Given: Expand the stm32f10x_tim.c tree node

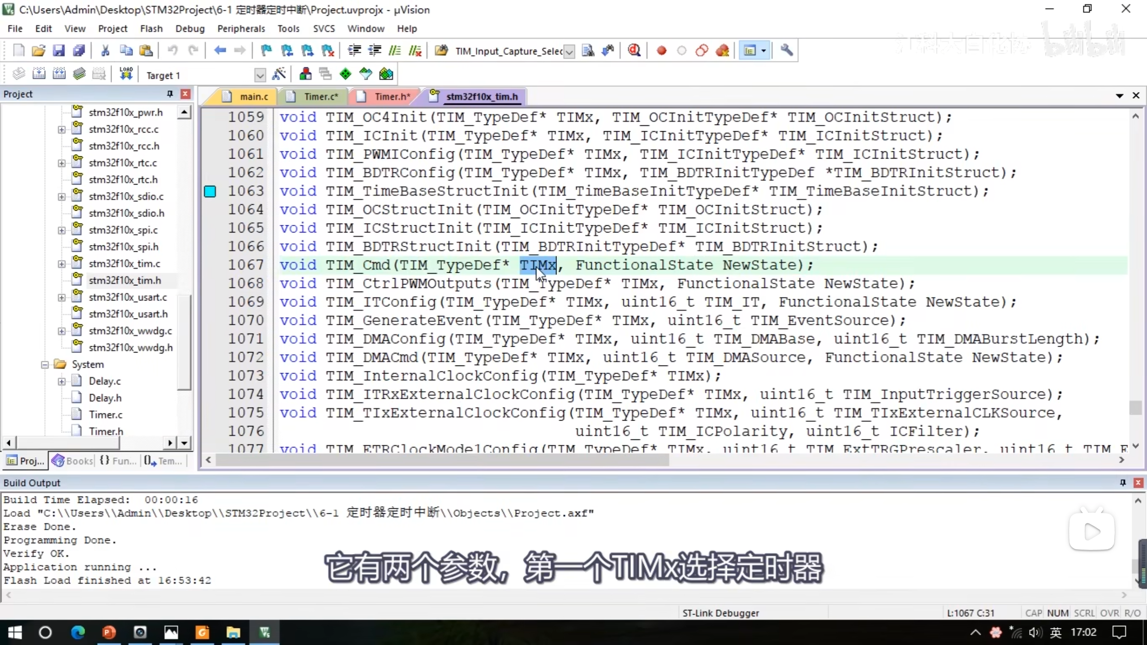Looking at the screenshot, I should (x=61, y=264).
